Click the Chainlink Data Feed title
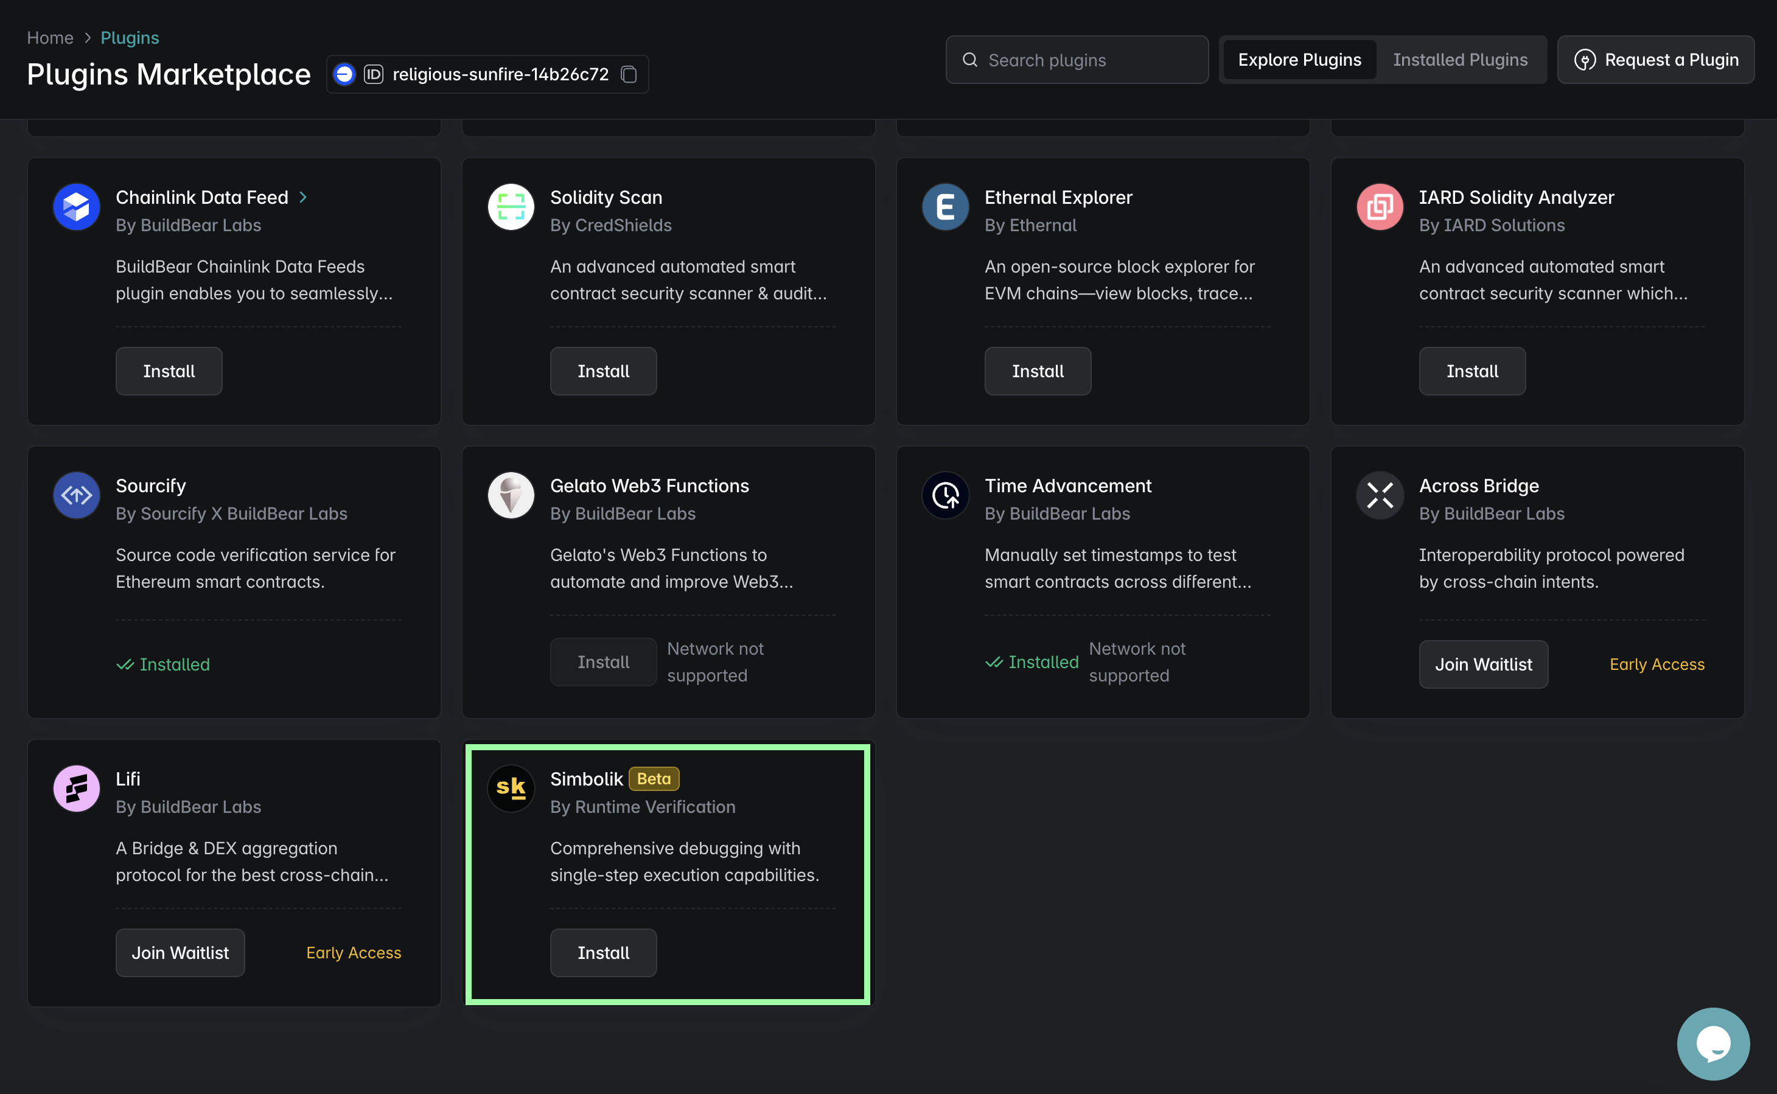Viewport: 1777px width, 1094px height. [202, 197]
